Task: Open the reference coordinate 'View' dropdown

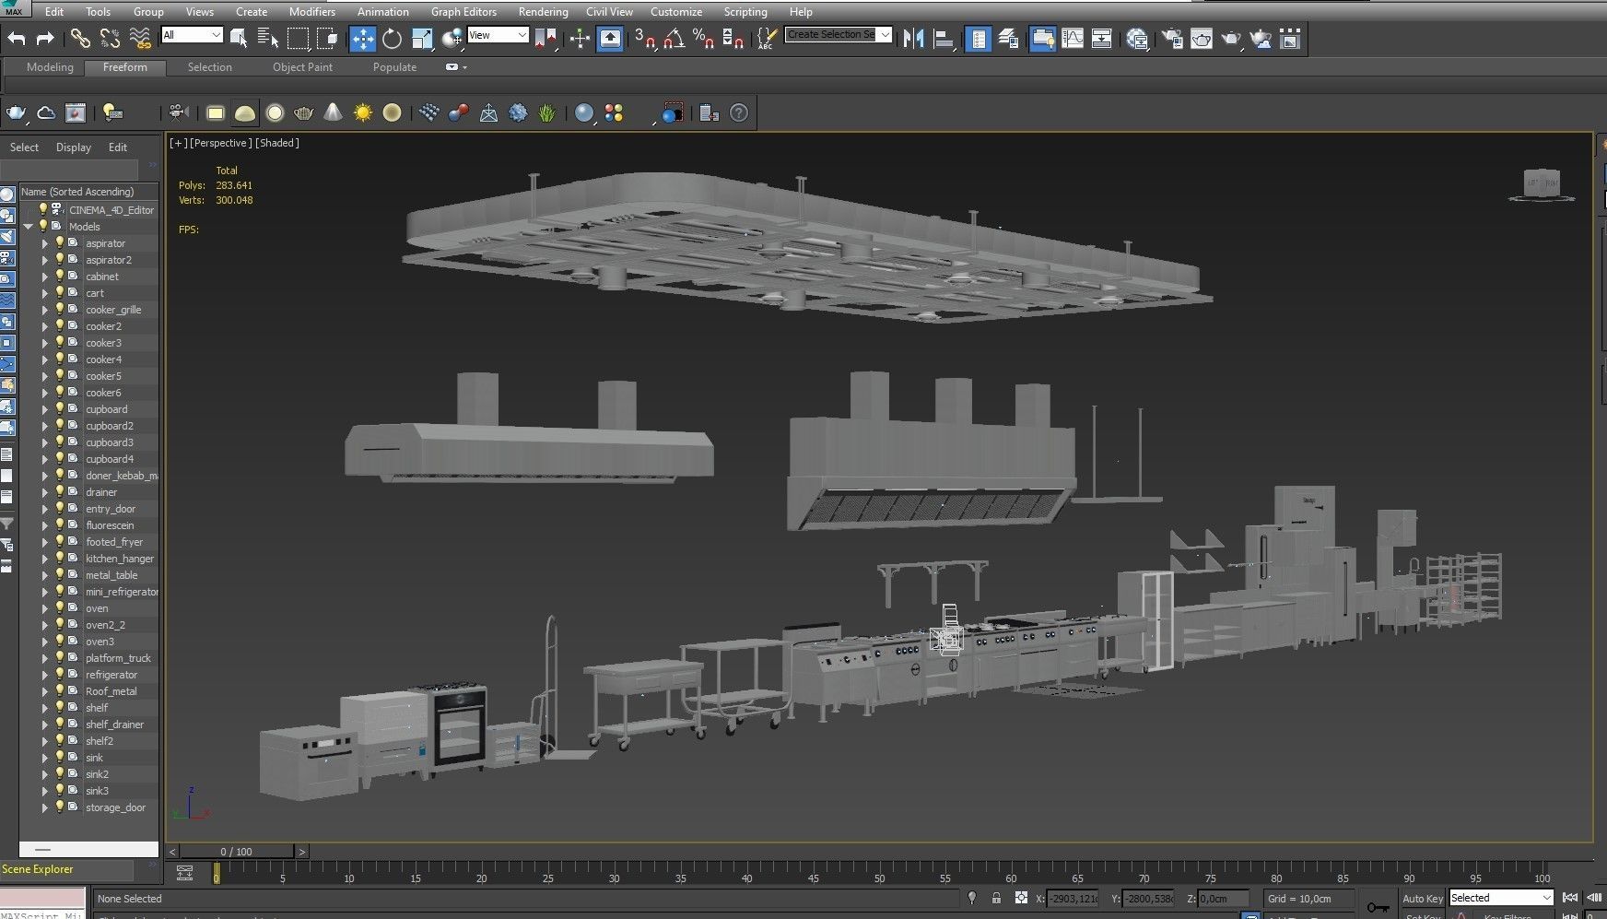Action: (x=498, y=35)
